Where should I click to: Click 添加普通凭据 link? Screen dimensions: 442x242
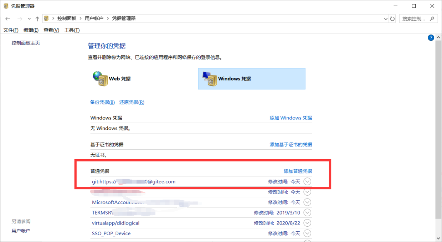[298, 171]
